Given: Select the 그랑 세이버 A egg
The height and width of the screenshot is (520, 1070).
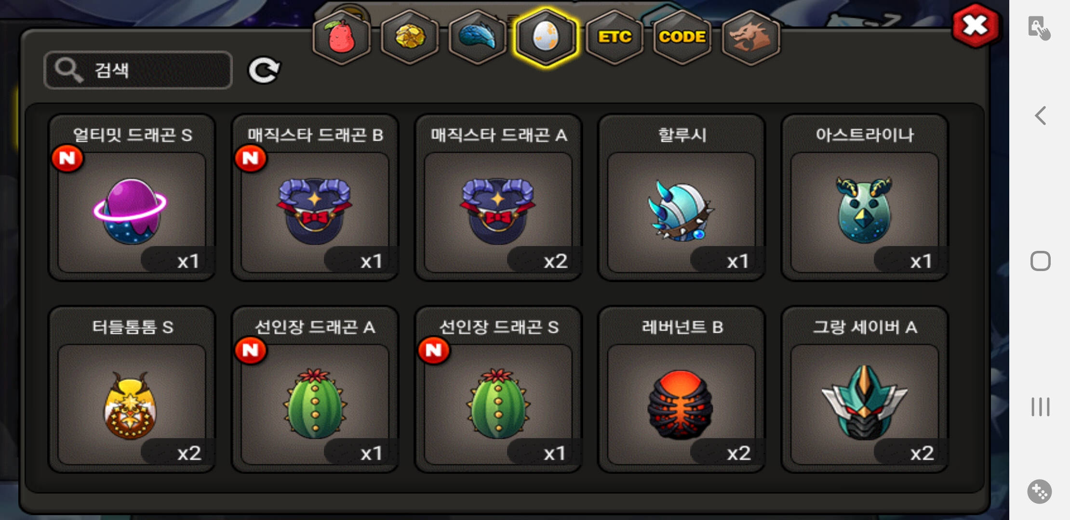Looking at the screenshot, I should coord(865,390).
